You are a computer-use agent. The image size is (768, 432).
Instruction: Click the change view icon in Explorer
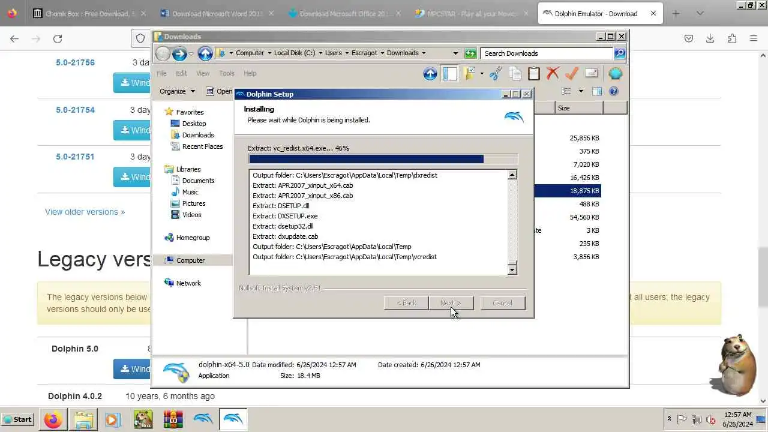tap(566, 91)
